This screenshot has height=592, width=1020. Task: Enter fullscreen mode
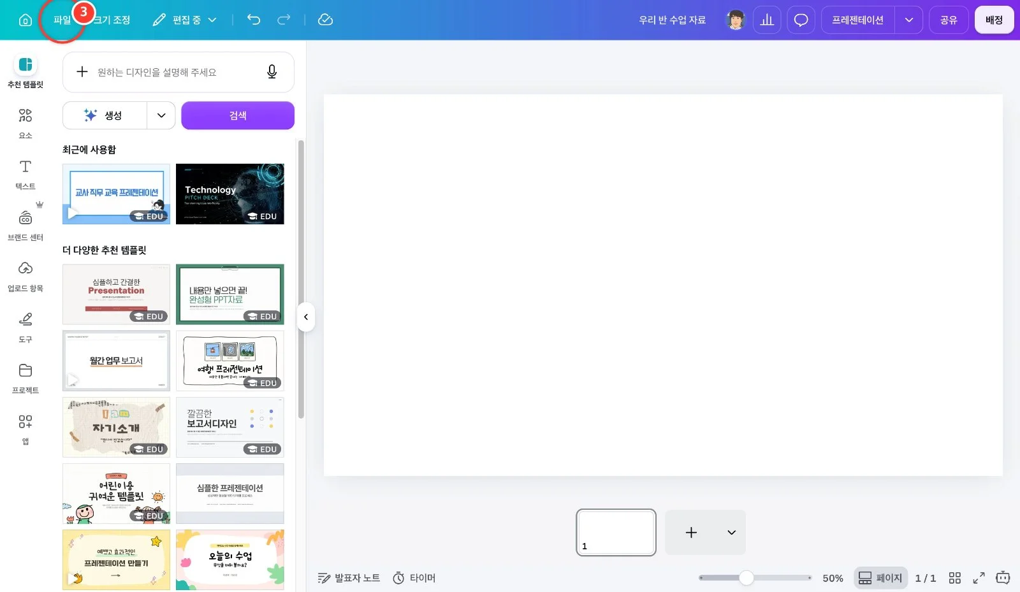point(979,578)
